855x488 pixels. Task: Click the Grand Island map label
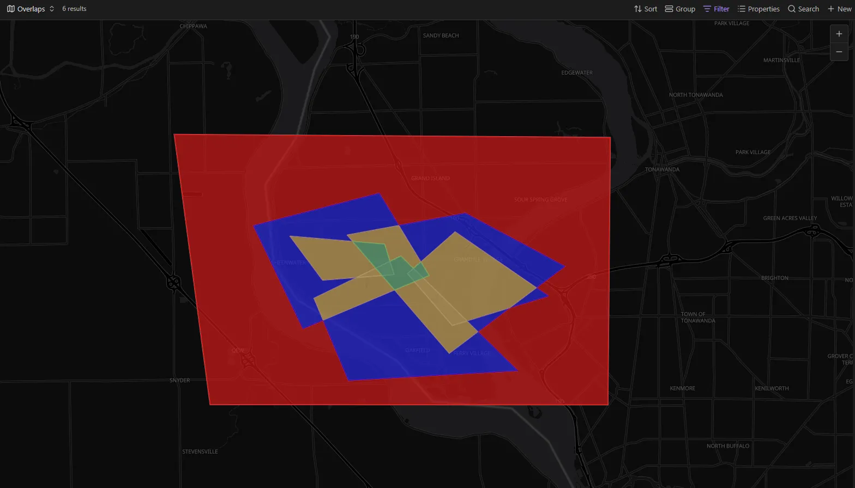coord(430,178)
